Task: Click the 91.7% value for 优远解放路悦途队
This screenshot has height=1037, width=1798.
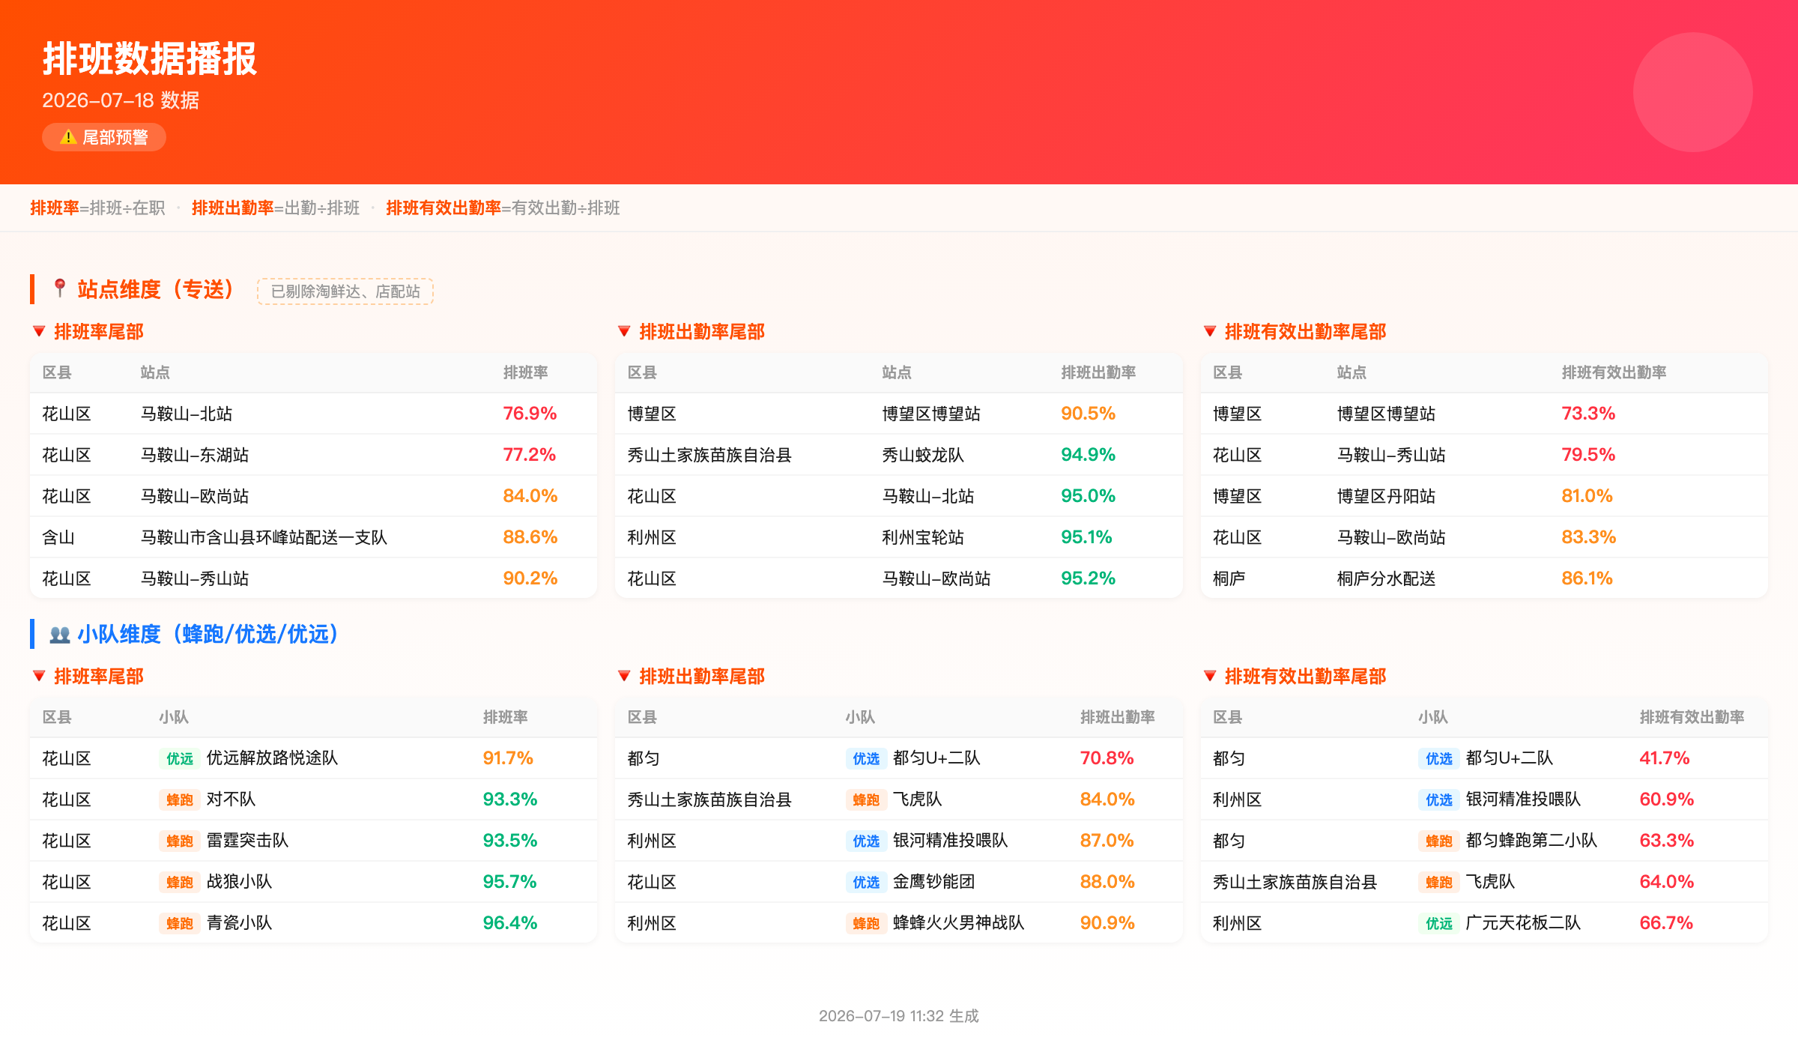Action: tap(508, 758)
